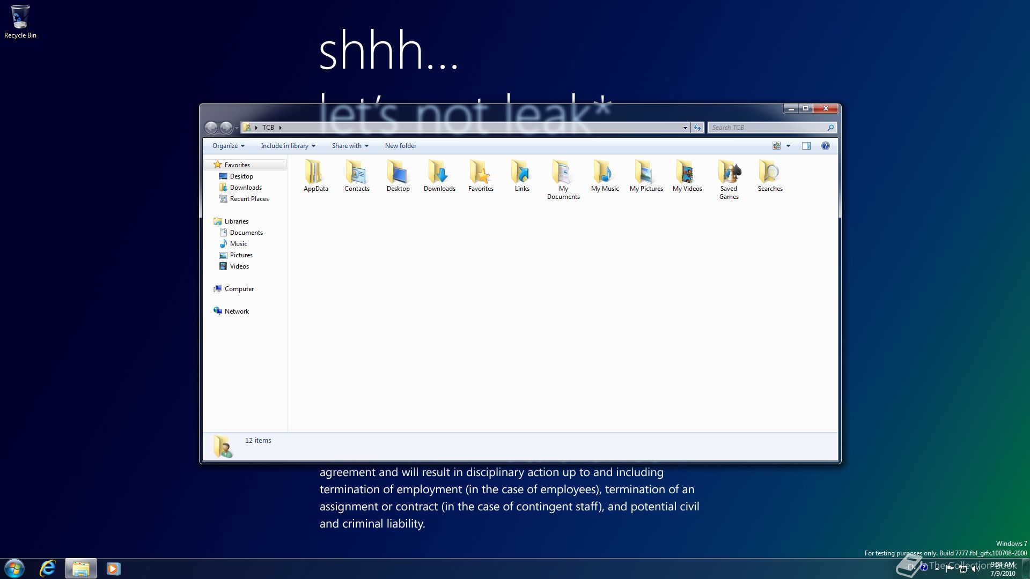Open the My Videos folder
Screen dimensions: 1030x579
(x=687, y=175)
